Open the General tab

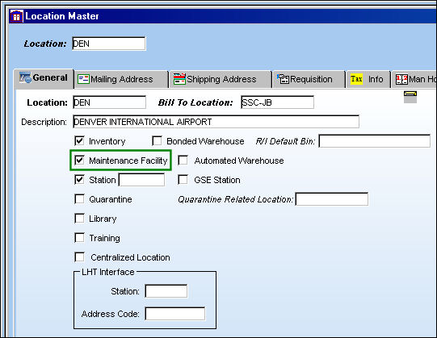44,78
